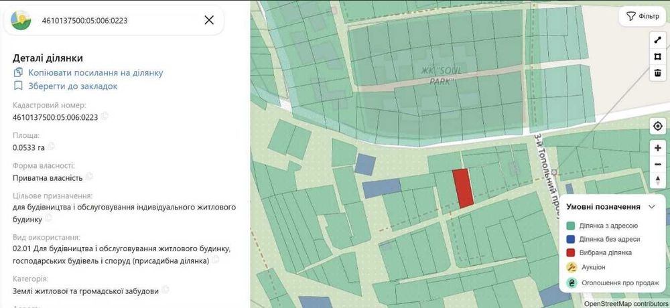Click the copy-link icon beside Копіювати посилання

coord(18,72)
